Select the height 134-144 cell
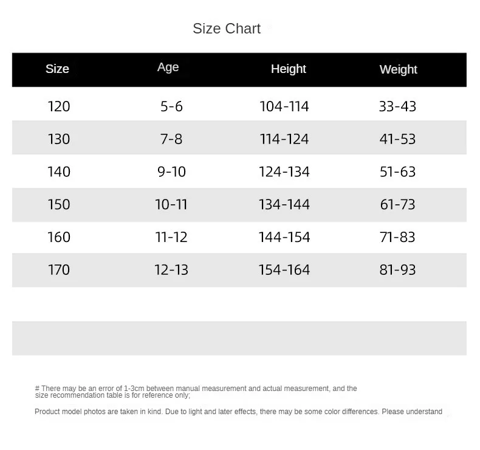Viewport: 480px width, 450px height. 284,205
